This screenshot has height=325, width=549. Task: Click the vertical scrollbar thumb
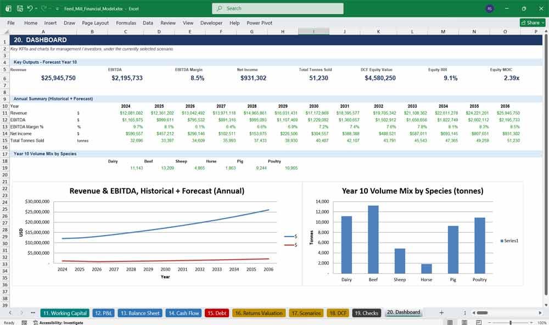[x=546, y=165]
